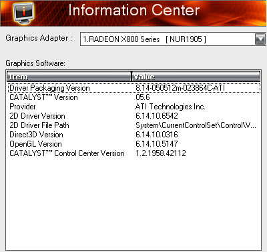Click the System\CurrentControlSet path value

[x=196, y=125]
